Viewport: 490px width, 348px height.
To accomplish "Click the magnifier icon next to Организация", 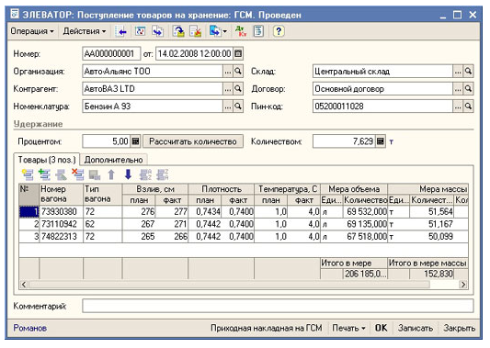I will tap(238, 72).
